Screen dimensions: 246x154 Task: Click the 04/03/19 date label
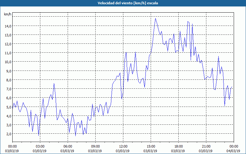[233, 151]
